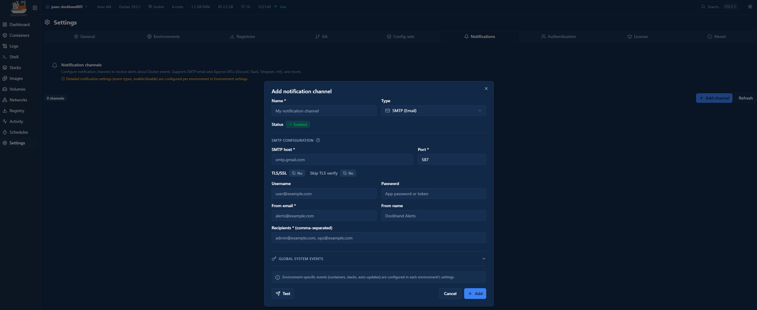Image resolution: width=757 pixels, height=310 pixels.
Task: Switch to the Registries settings tab
Action: point(242,36)
